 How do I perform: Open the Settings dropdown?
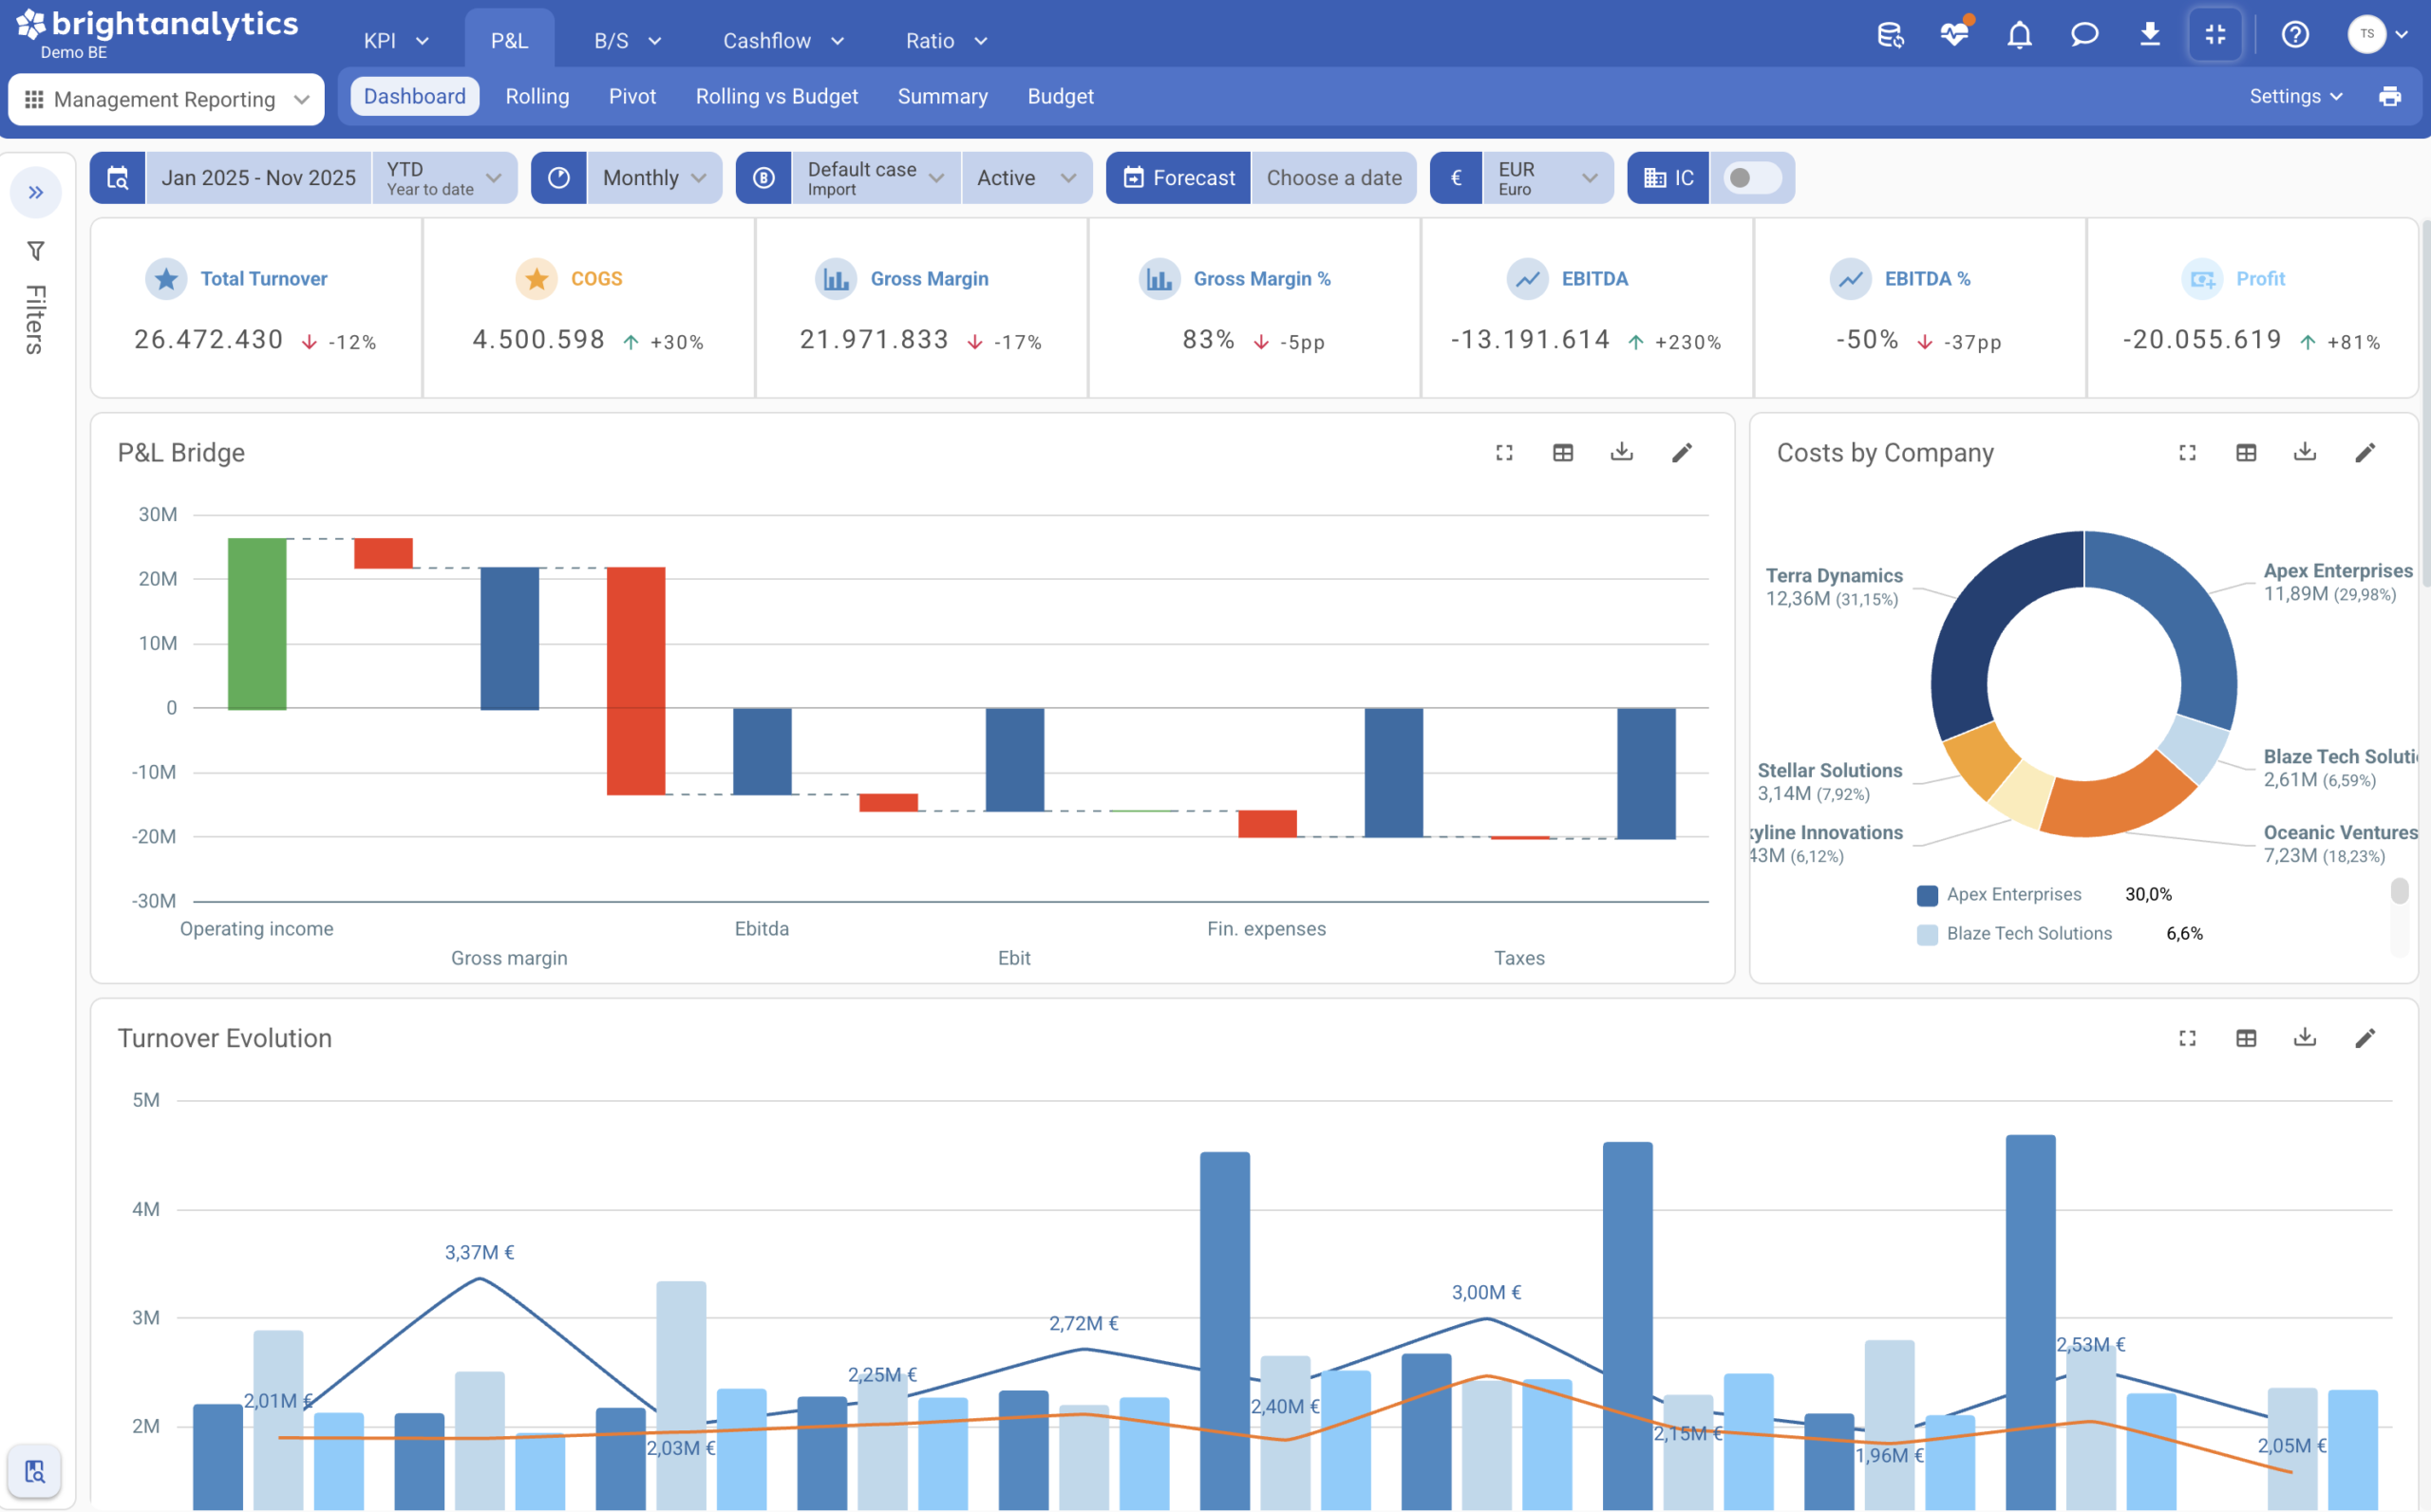(2296, 96)
